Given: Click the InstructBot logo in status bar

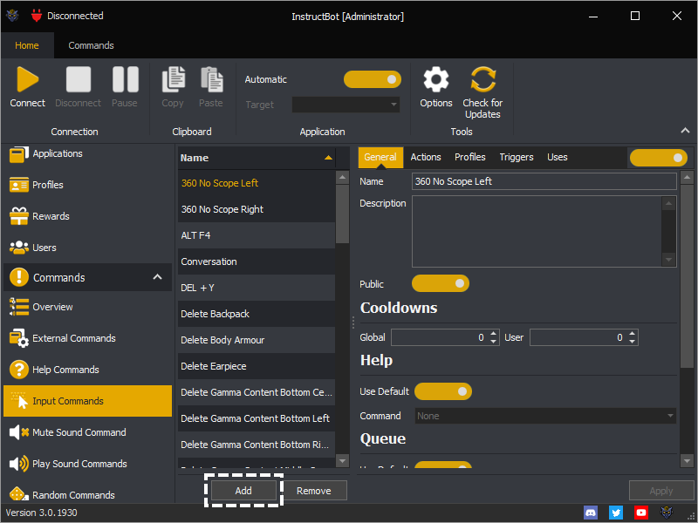Looking at the screenshot, I should (667, 513).
